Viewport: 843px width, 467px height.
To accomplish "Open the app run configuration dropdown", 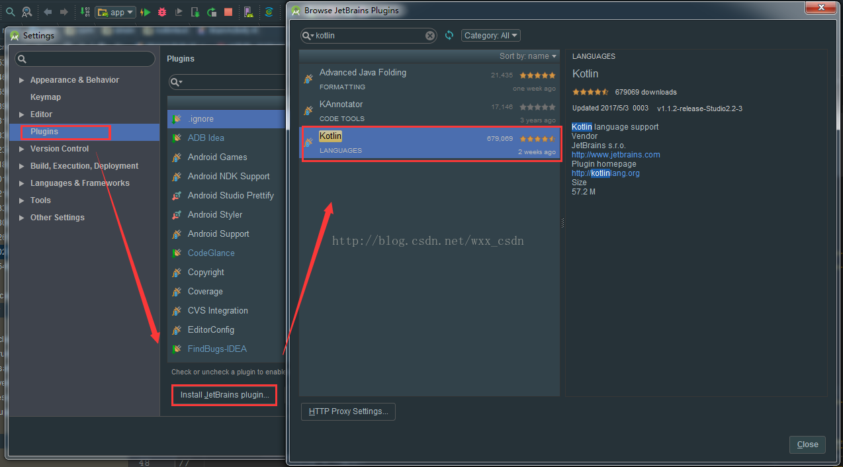I will [116, 12].
